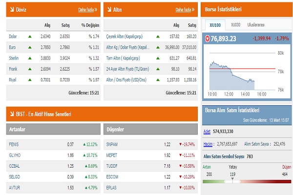The height and width of the screenshot is (195, 293).
Task: Click the green arrow next to Euro
Action: (30, 47)
